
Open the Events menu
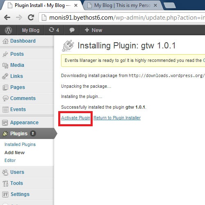pos(18,109)
